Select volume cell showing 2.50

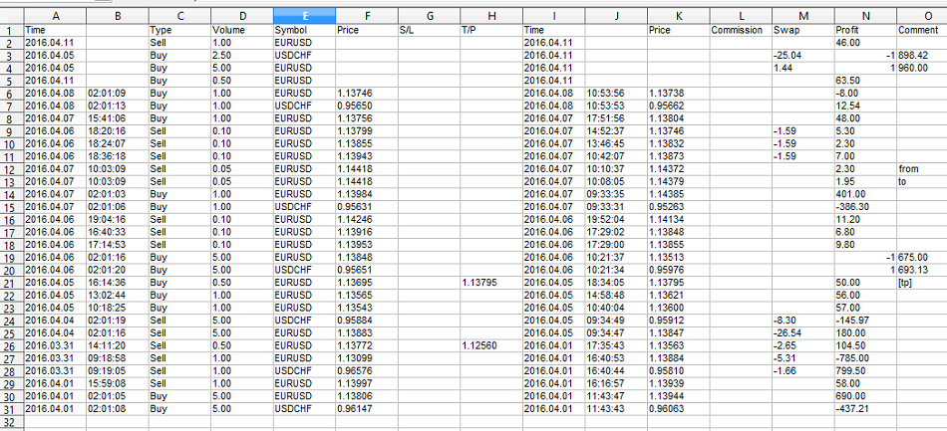coord(240,55)
